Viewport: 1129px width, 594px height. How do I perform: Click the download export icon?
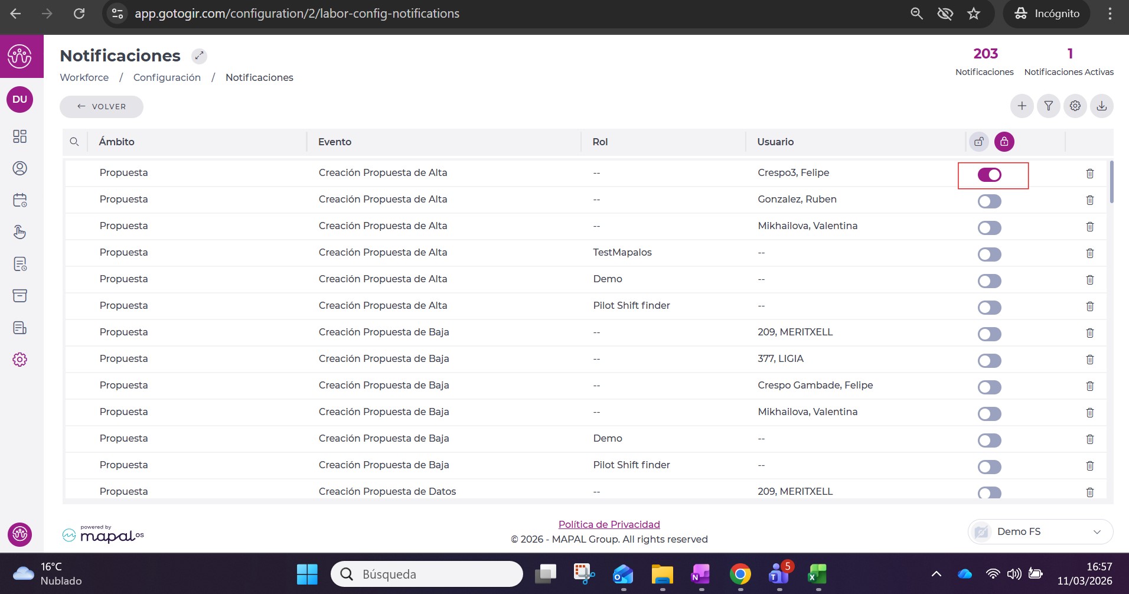coord(1101,106)
